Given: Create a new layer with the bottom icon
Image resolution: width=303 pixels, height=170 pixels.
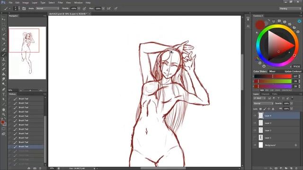Looking at the screenshot, I should (x=291, y=168).
